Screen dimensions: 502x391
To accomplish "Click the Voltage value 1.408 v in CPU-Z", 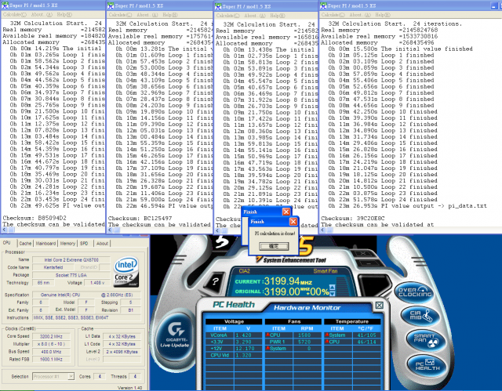I will pyautogui.click(x=97, y=283).
